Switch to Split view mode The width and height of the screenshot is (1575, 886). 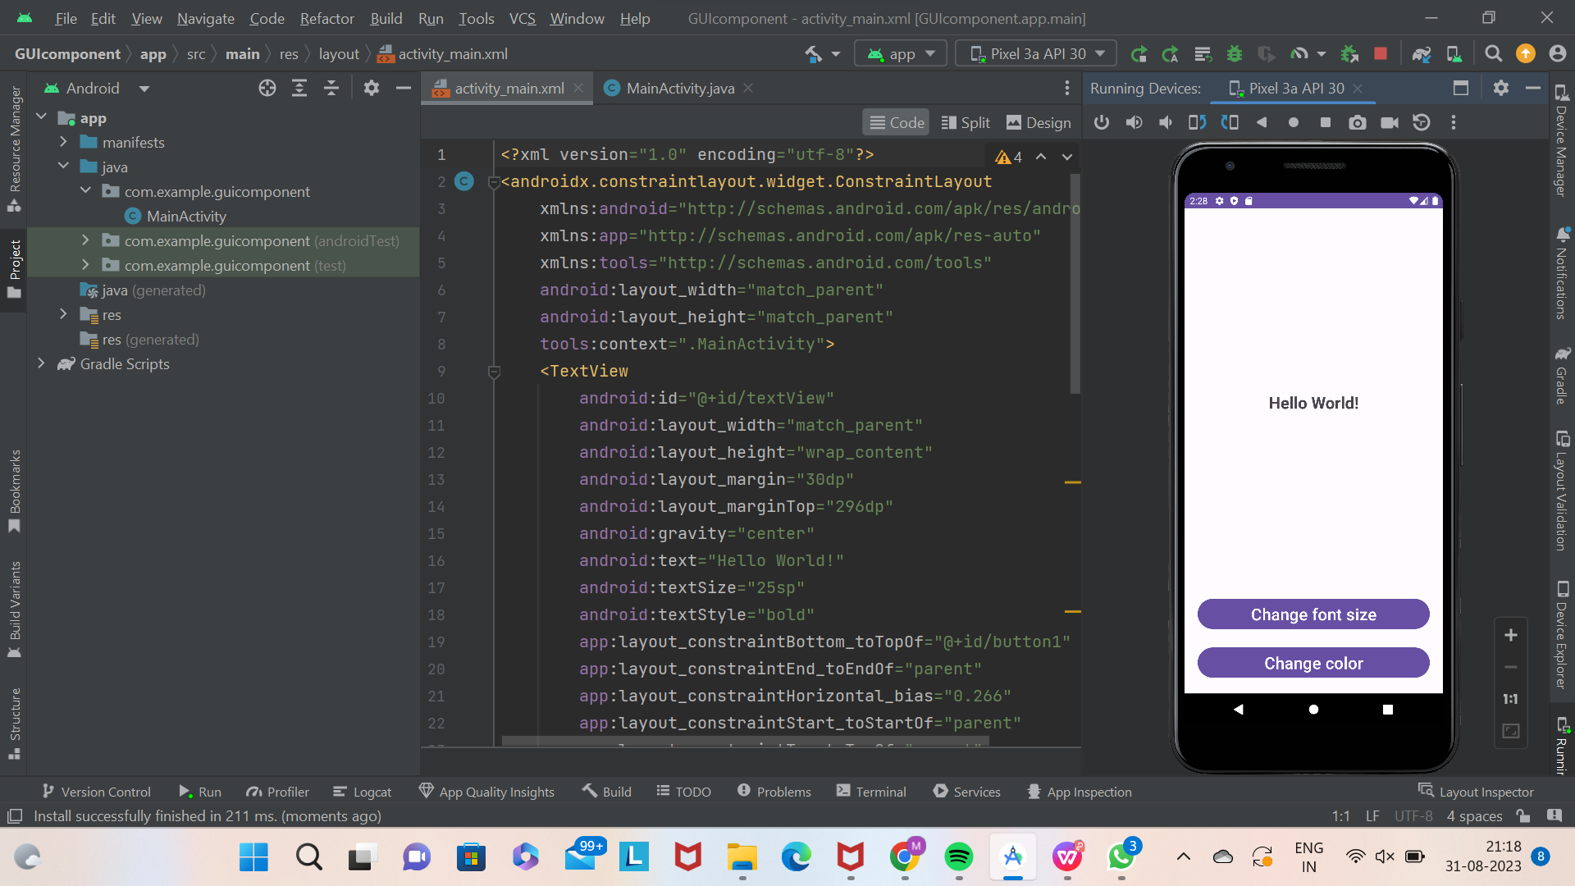point(966,122)
